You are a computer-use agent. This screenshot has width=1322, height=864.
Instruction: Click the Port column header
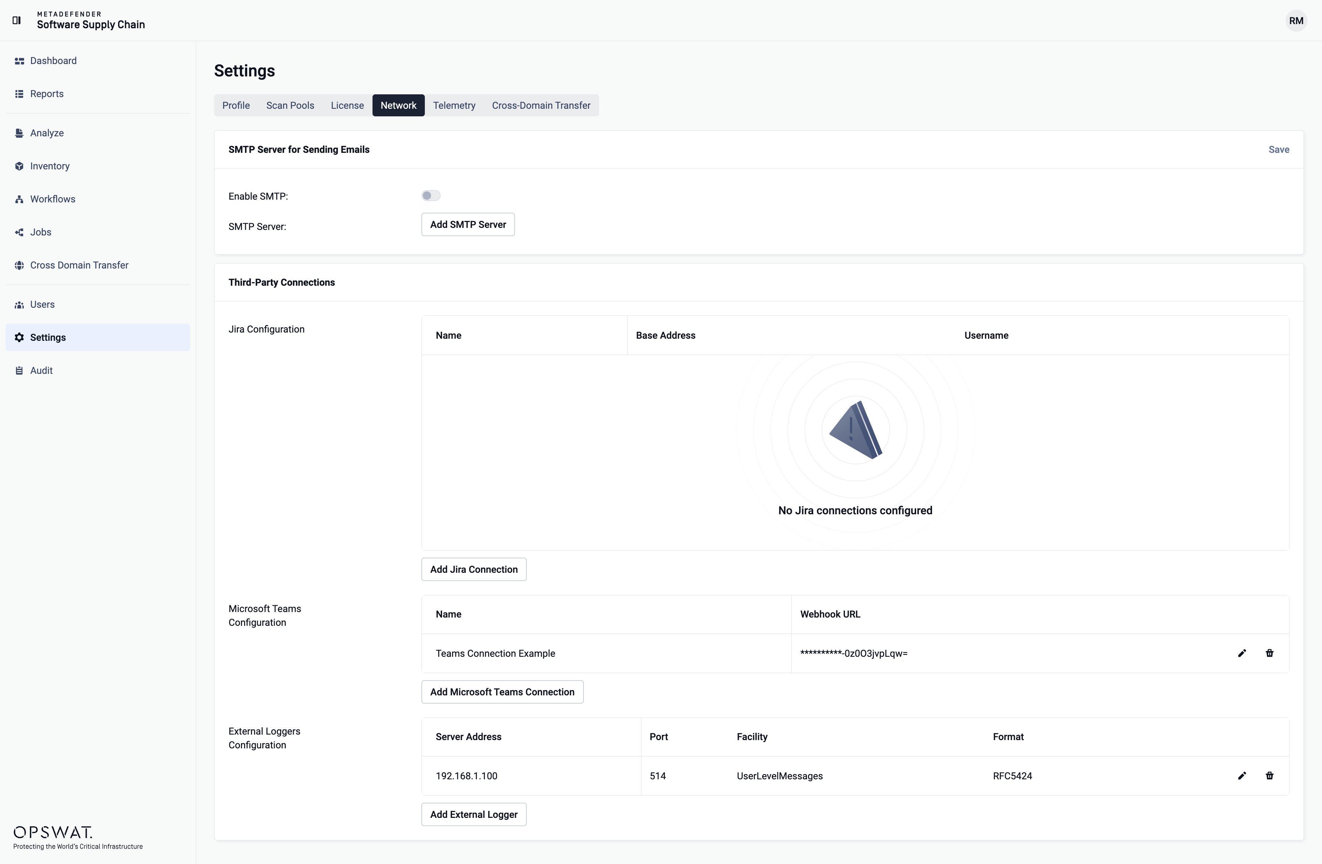[x=659, y=737]
